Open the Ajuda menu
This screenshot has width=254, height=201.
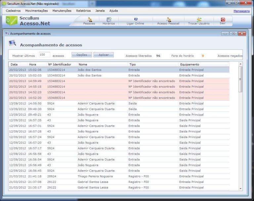(113, 11)
